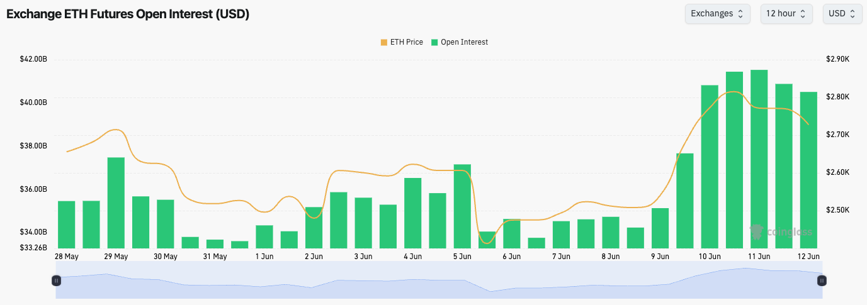Open the Exchanges dropdown
Screen dimensions: 867x305
717,14
